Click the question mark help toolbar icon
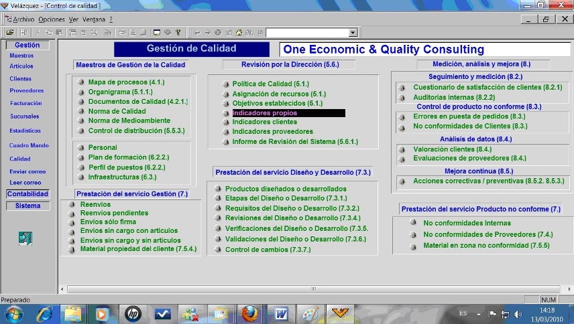The height and width of the screenshot is (324, 574). (178, 33)
